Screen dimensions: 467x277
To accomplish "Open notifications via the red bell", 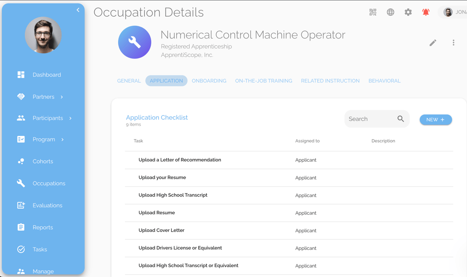I will click(425, 12).
